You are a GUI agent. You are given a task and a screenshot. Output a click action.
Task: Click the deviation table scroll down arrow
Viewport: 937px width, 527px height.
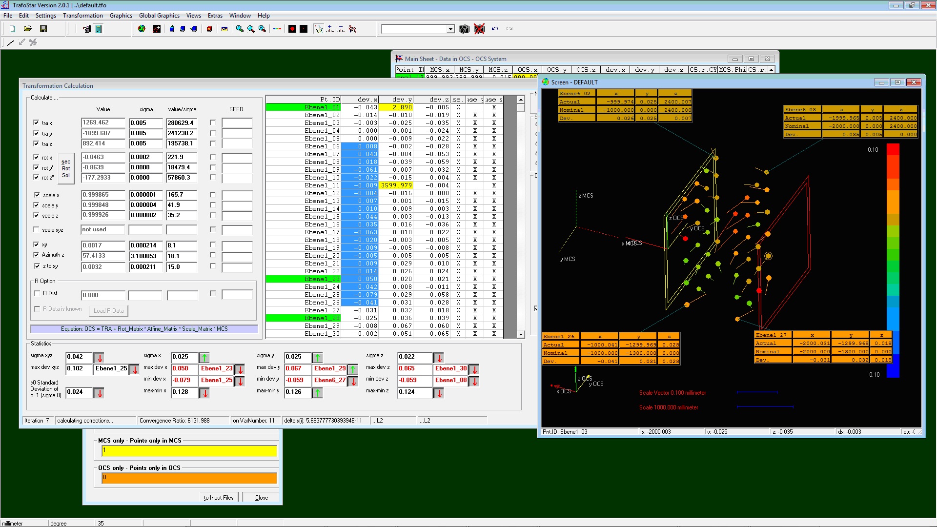point(521,335)
